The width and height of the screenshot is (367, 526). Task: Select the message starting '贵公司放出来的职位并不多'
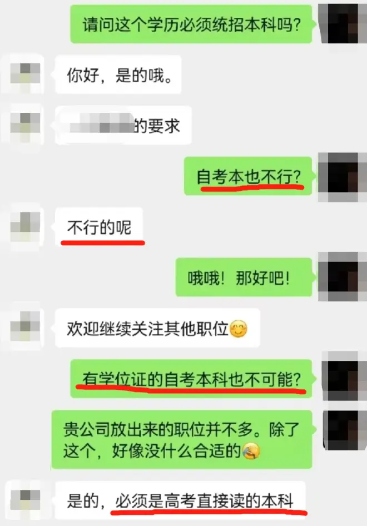(x=182, y=439)
